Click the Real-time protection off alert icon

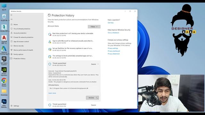tap(50, 34)
